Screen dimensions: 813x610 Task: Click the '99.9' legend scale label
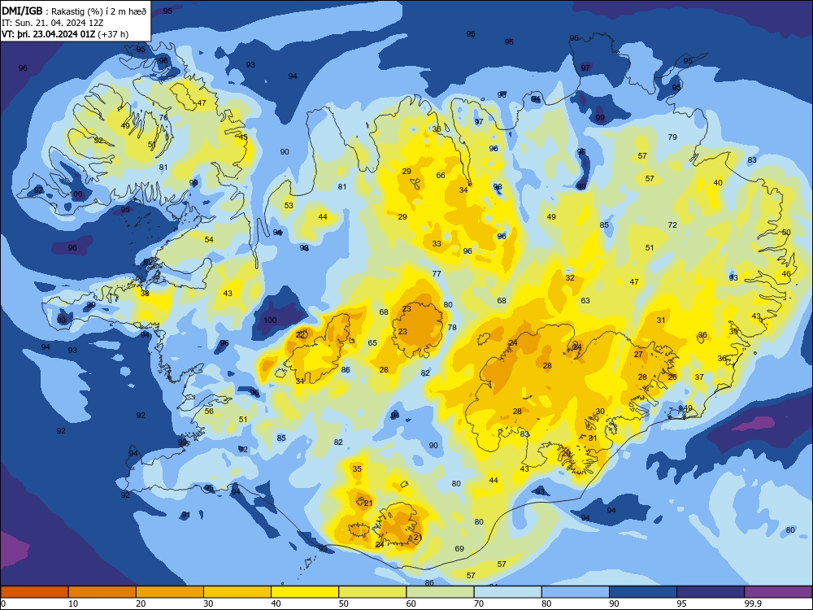[752, 603]
